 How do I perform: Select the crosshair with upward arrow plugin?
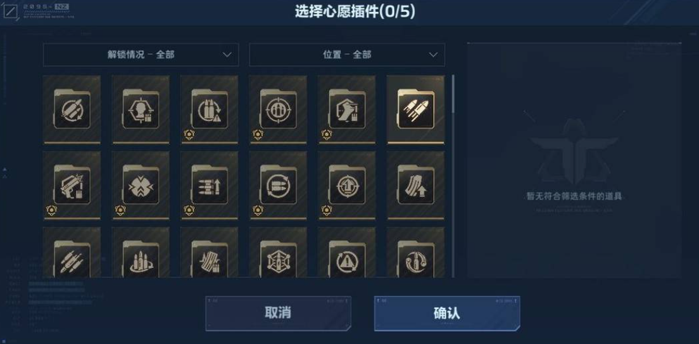click(346, 185)
